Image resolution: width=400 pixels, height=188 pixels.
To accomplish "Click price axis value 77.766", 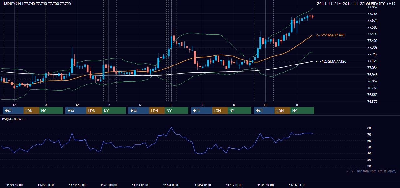I will point(372,14).
